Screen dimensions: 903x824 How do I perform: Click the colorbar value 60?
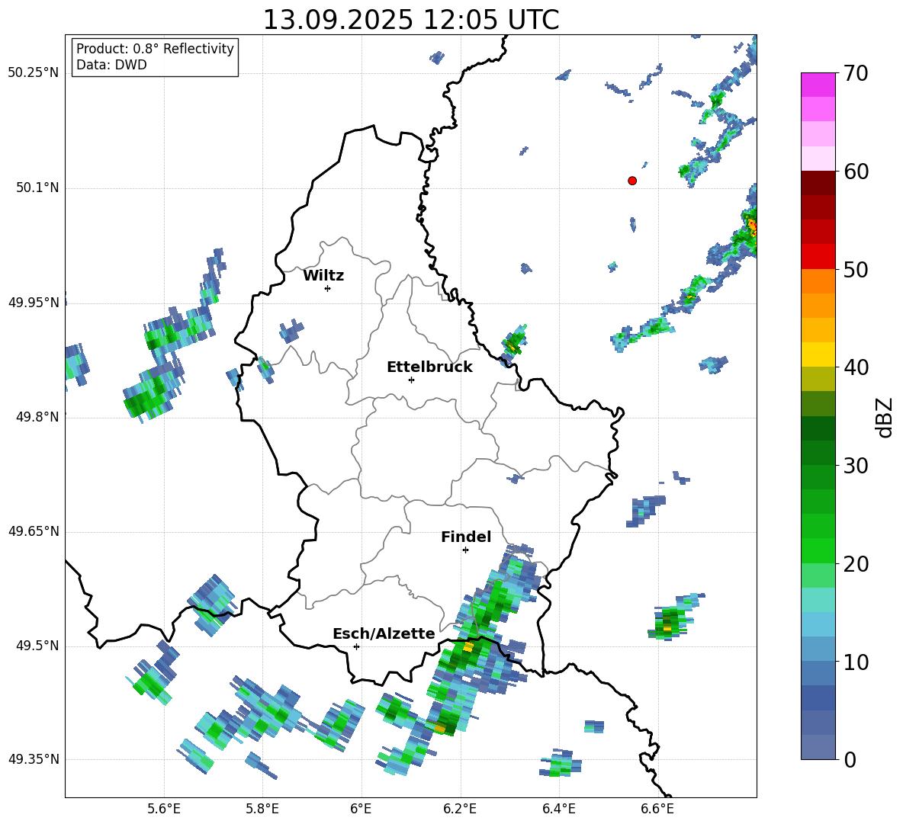856,172
